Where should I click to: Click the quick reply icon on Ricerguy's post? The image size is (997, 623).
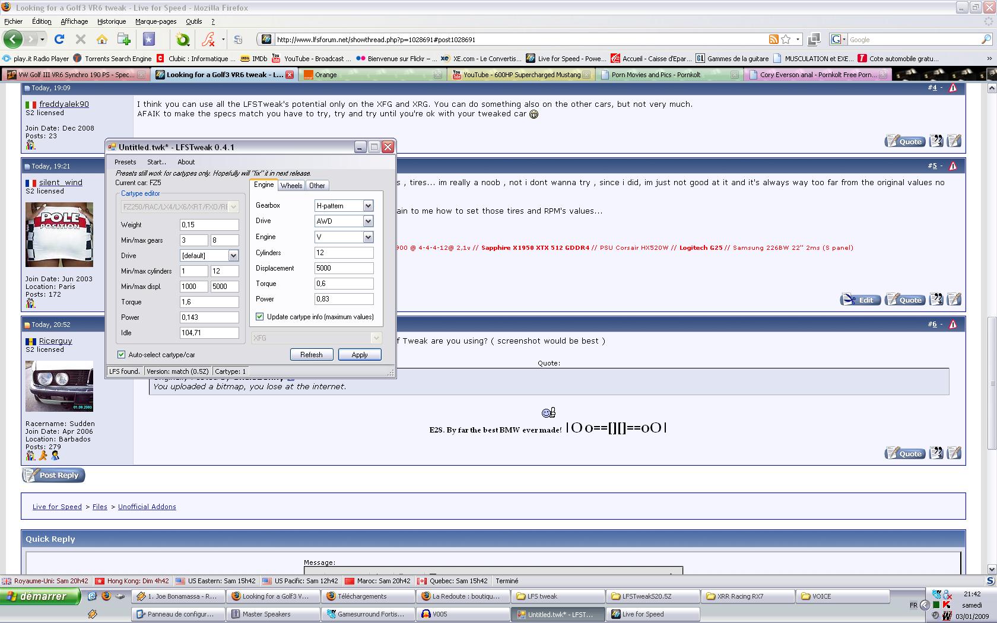[x=954, y=453]
